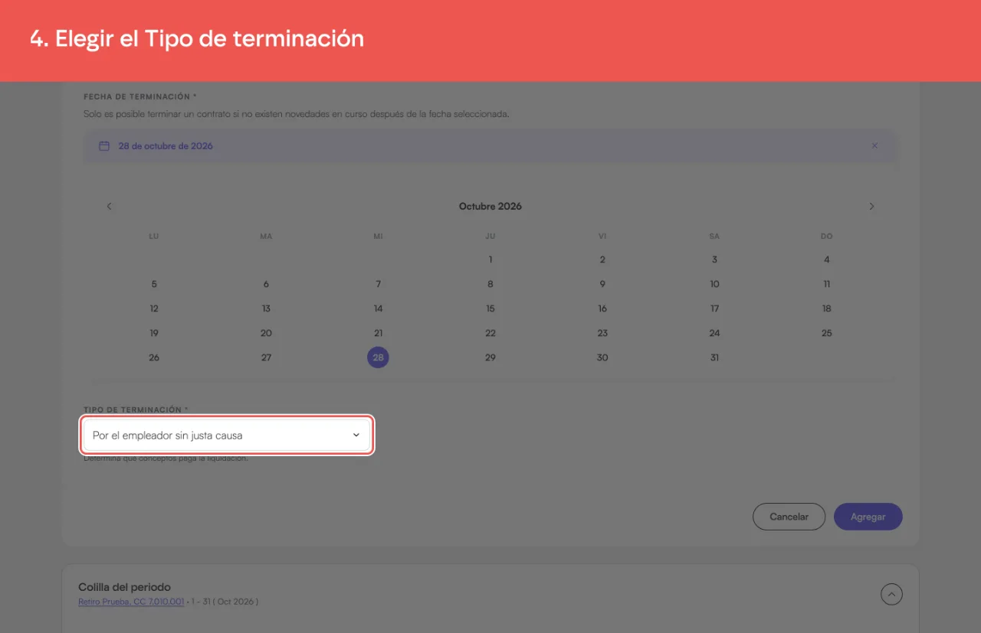
Task: Select day 27 in October calendar
Action: (x=266, y=357)
